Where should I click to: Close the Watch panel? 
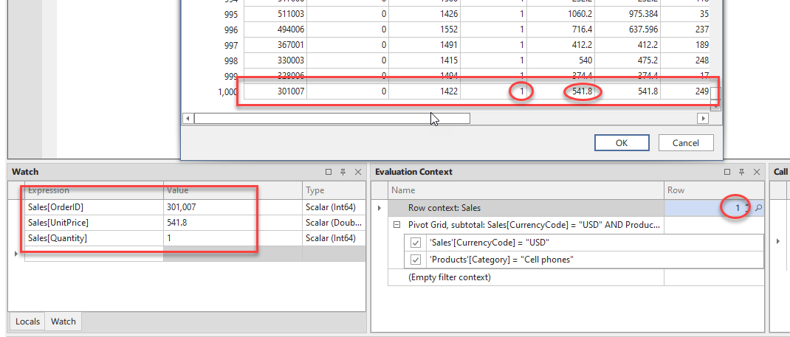[358, 172]
